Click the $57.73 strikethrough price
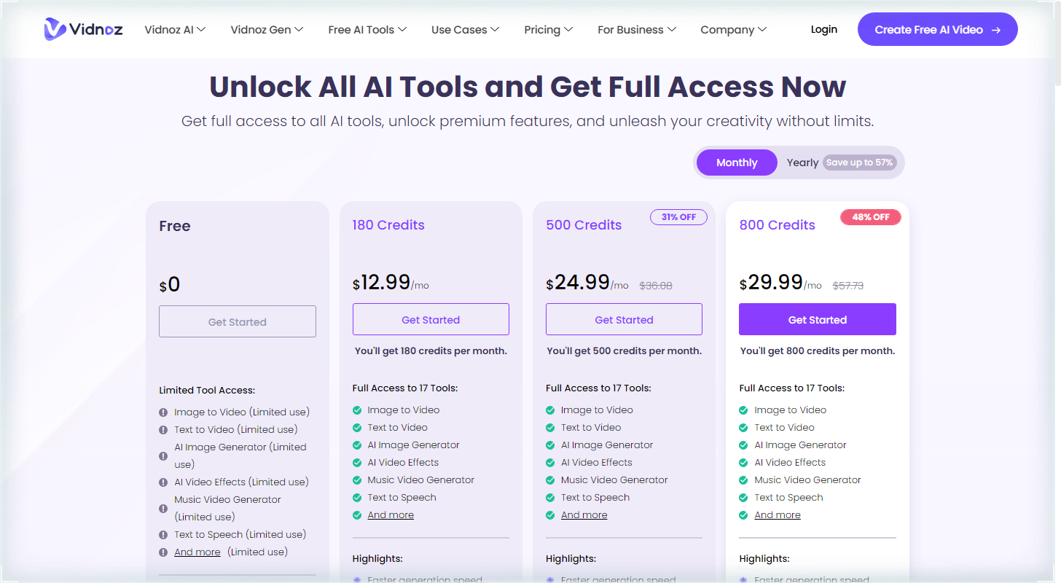Image resolution: width=1061 pixels, height=583 pixels. point(848,286)
